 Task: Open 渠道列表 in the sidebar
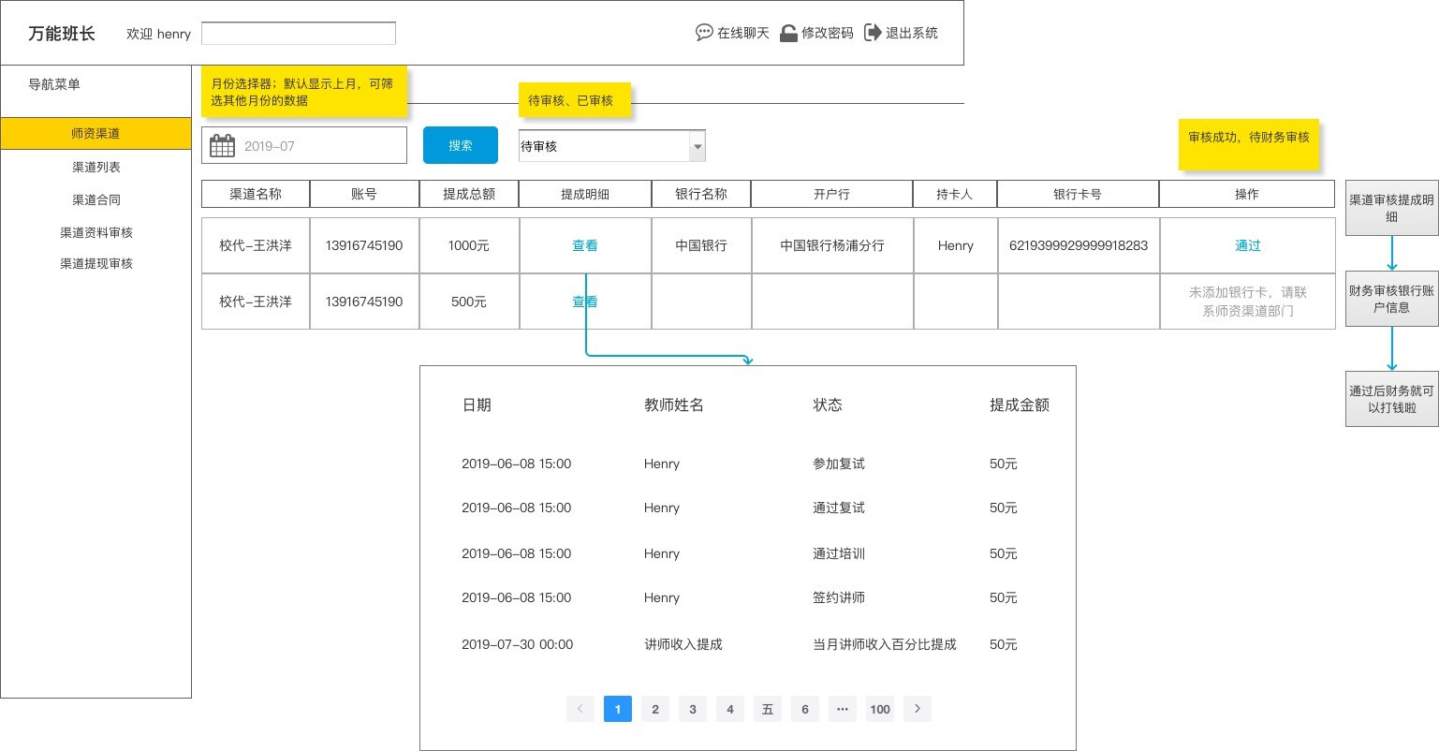pos(95,167)
